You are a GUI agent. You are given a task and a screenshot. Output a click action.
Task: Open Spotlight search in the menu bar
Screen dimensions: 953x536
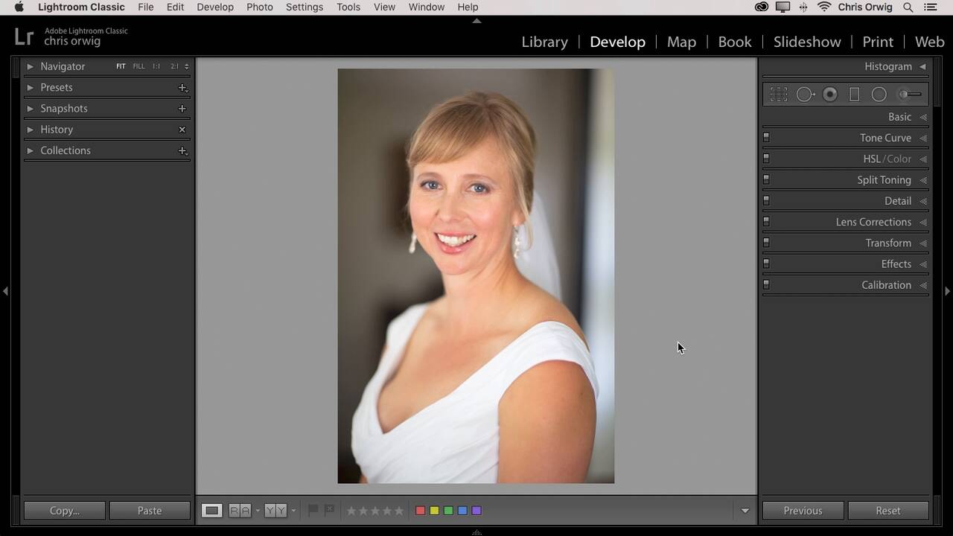pos(908,7)
